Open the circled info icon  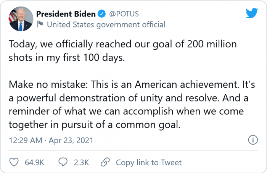[x=253, y=140]
